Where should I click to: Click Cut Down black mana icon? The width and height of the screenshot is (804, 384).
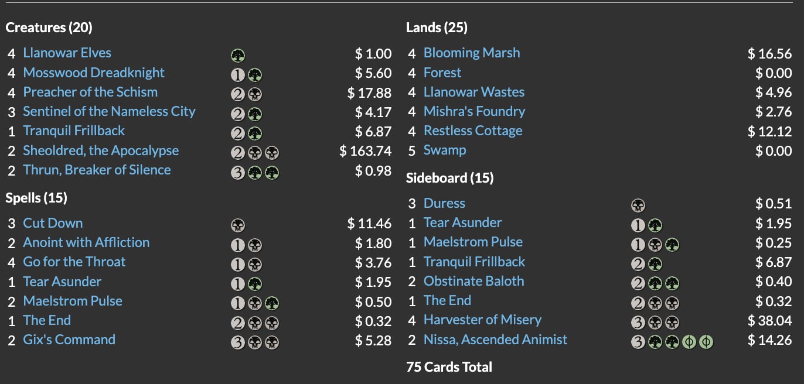tap(238, 225)
